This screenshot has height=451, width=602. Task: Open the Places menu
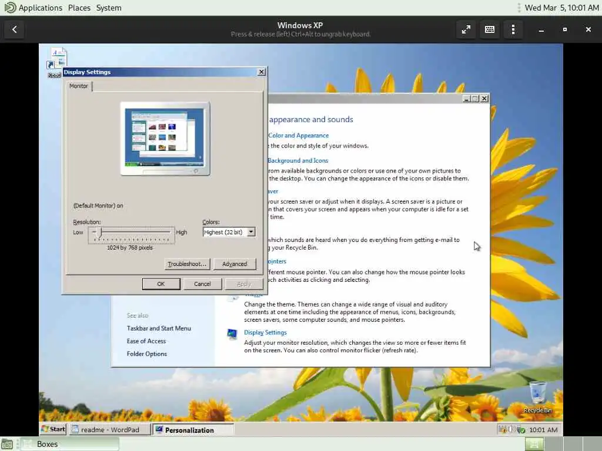coord(79,8)
